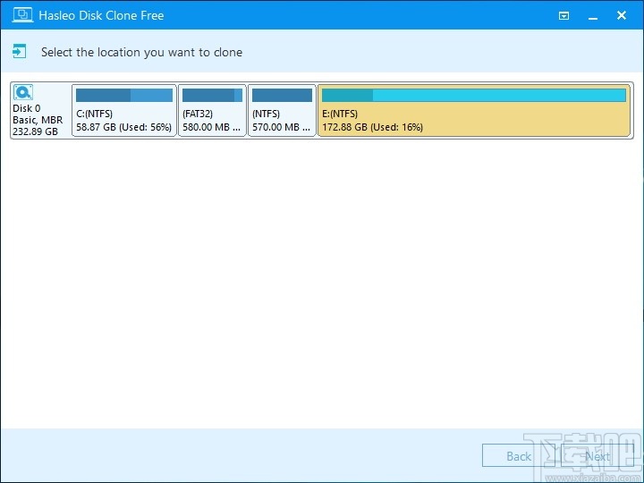Close the Hasleo Disk Clone window
The height and width of the screenshot is (483, 644).
coord(622,15)
